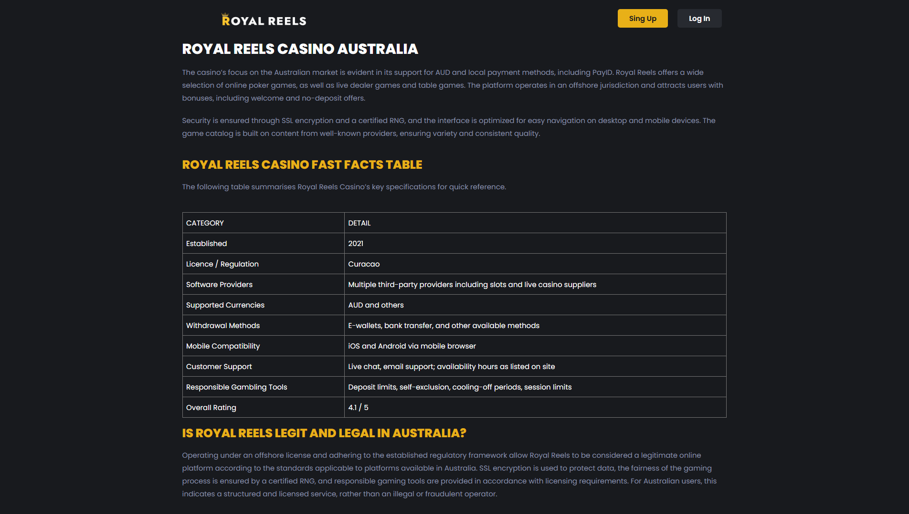The image size is (909, 514).
Task: Select the 'Established' table cell
Action: [x=264, y=243]
